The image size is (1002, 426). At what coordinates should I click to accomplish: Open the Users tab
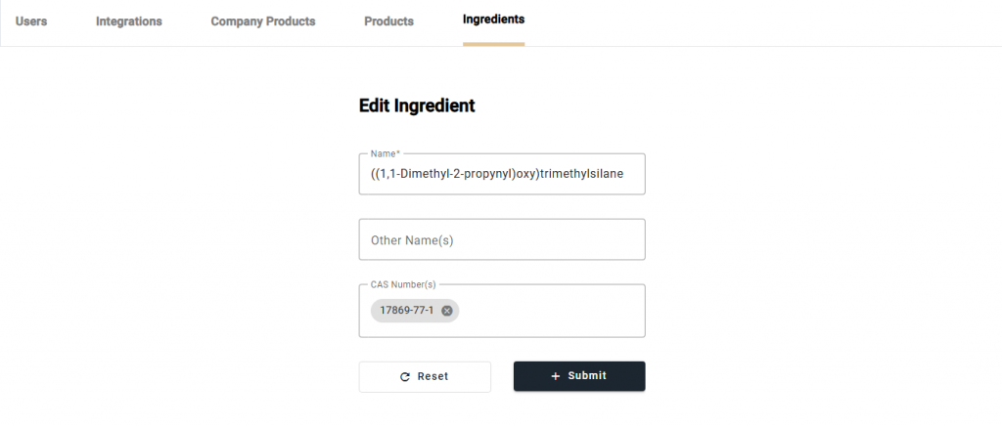point(31,21)
